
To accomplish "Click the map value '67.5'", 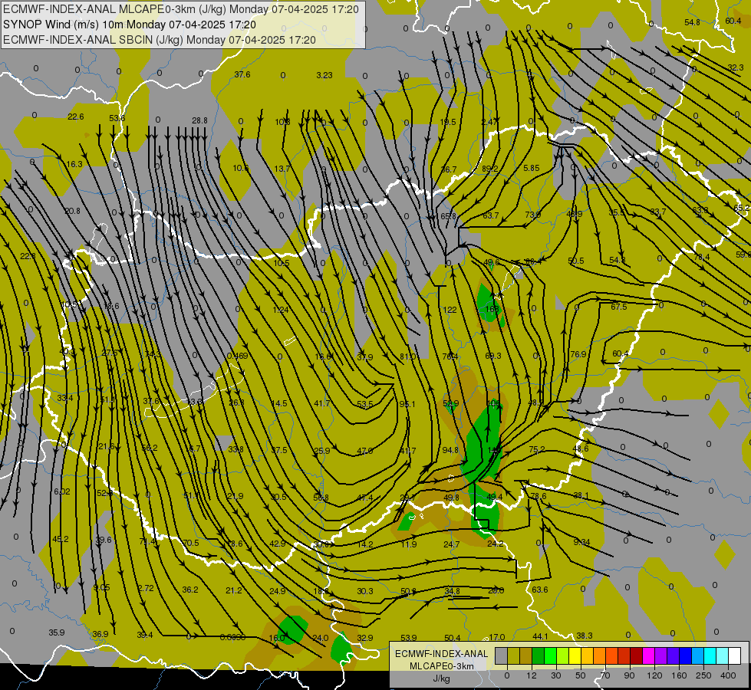I will [619, 307].
